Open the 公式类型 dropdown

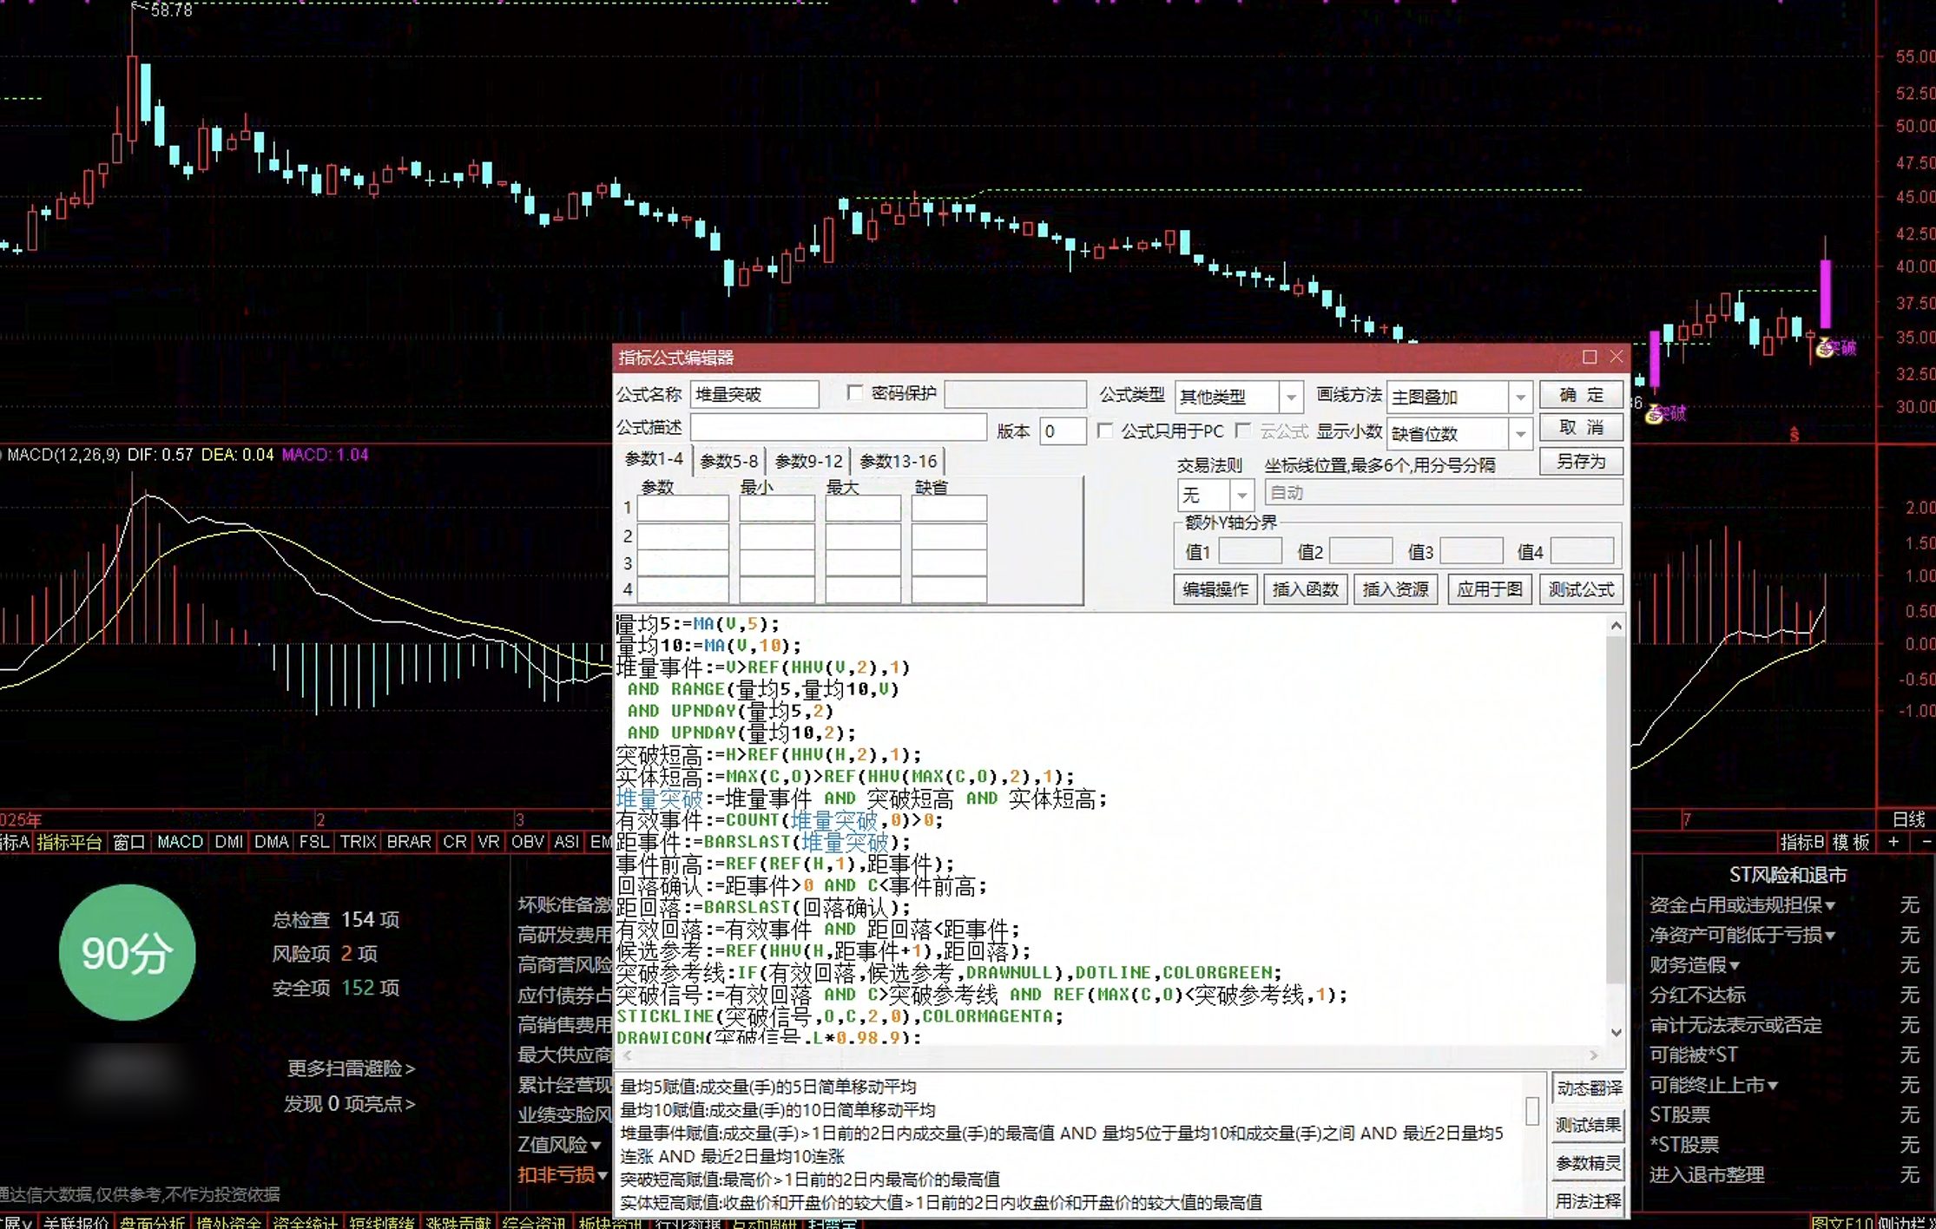tap(1291, 398)
